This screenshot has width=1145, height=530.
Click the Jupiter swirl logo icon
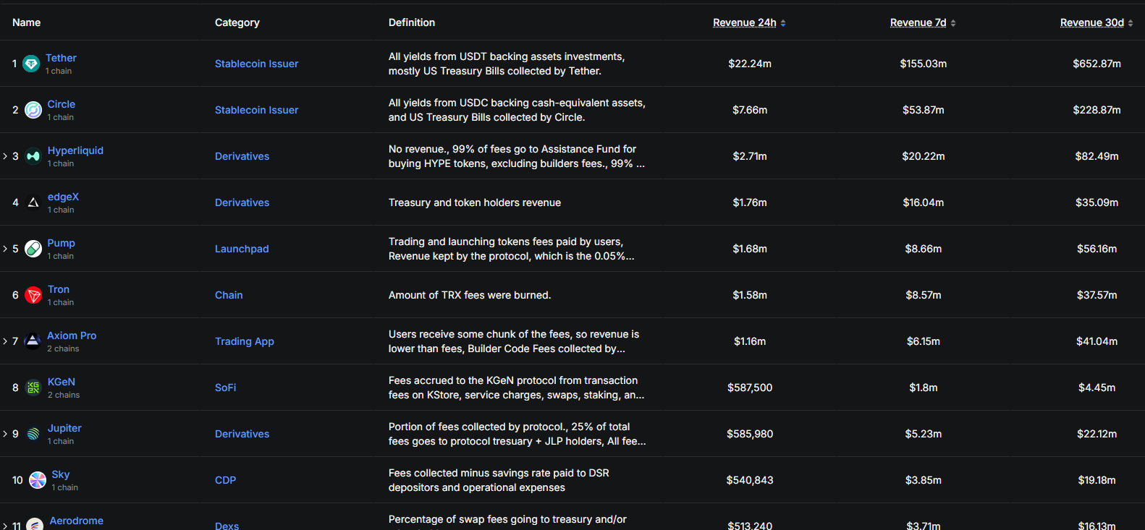(x=33, y=434)
